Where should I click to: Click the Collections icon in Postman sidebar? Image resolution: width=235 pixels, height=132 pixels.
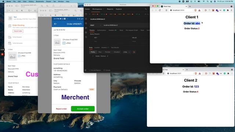[x=86, y=14]
